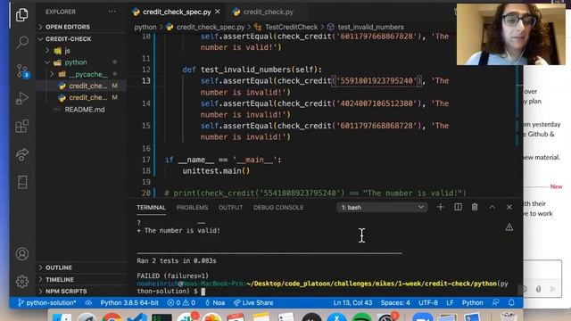
Task: Click the python-solution branch indicator
Action: (46, 302)
